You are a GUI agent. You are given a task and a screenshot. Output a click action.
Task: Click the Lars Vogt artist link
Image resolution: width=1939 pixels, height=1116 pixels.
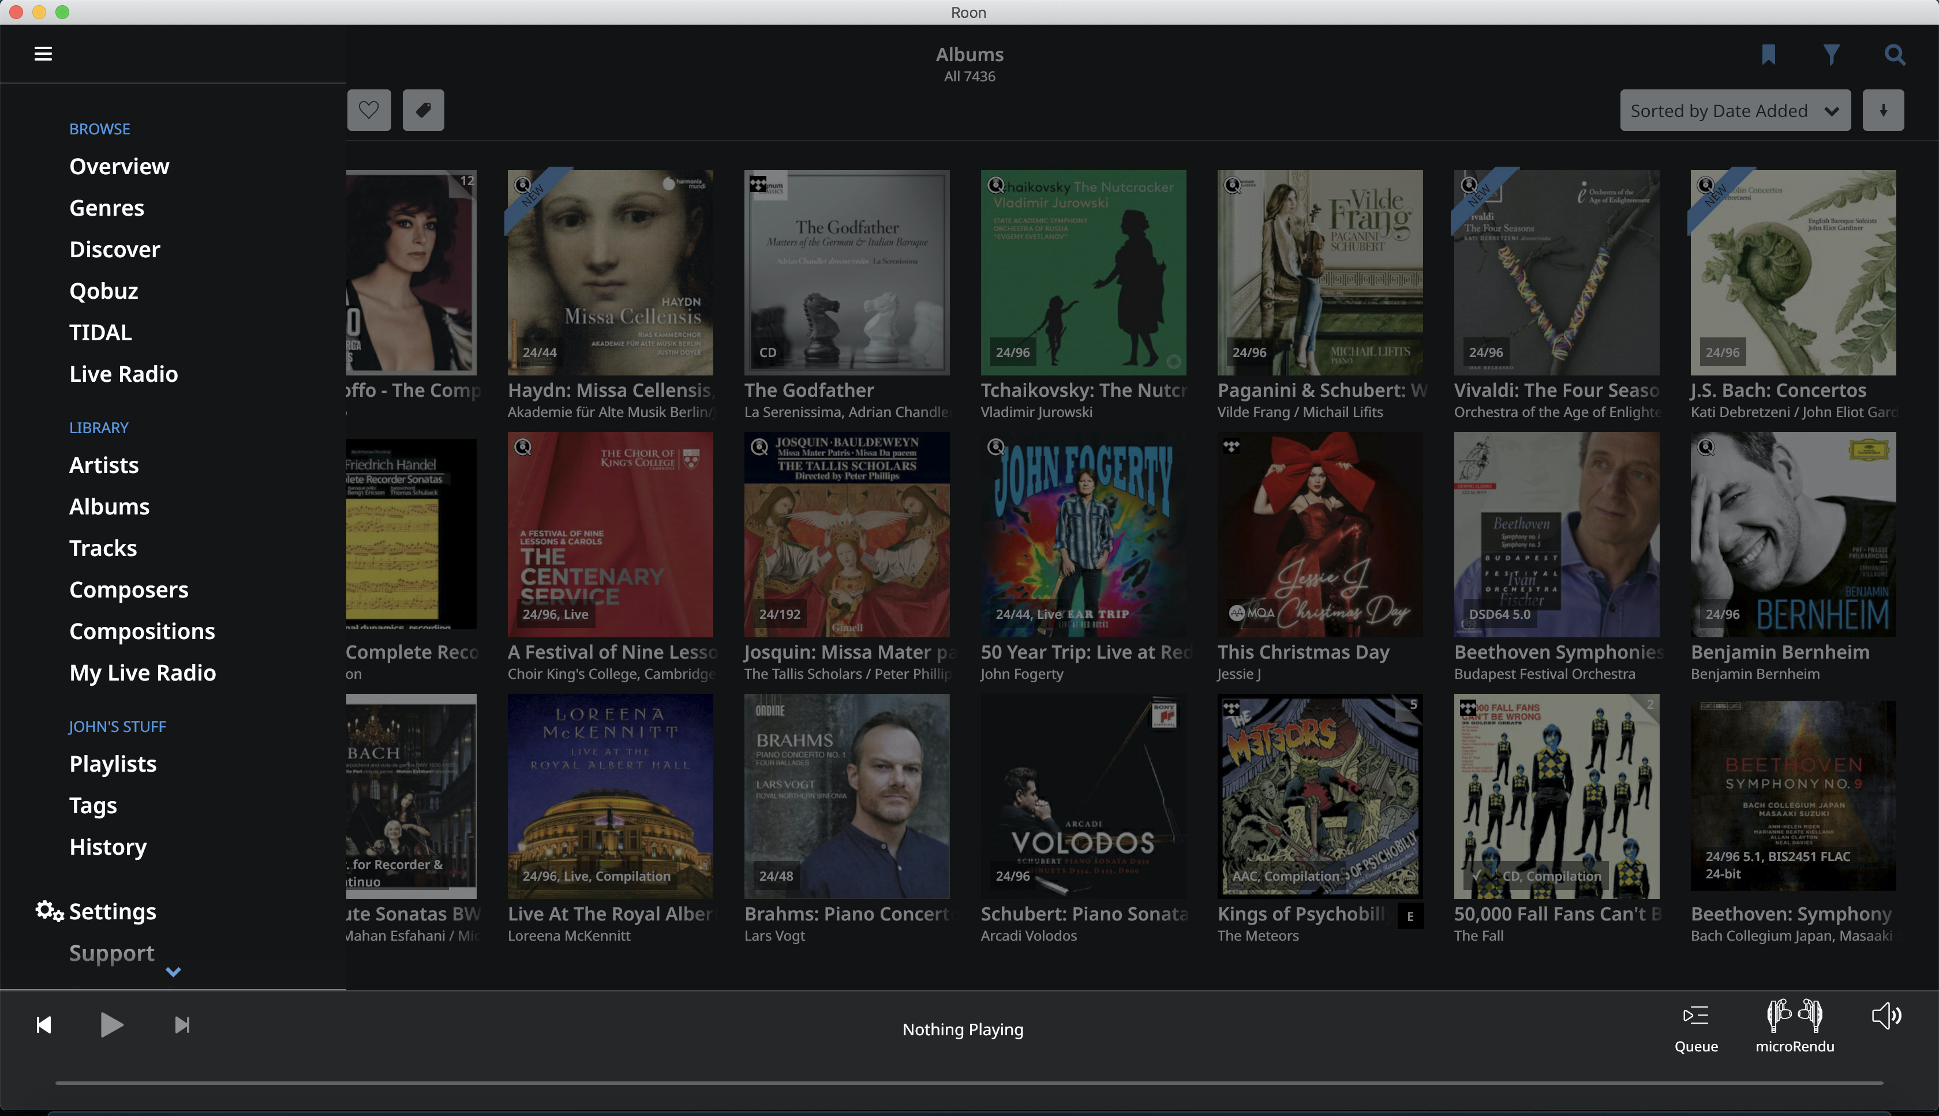click(x=774, y=935)
